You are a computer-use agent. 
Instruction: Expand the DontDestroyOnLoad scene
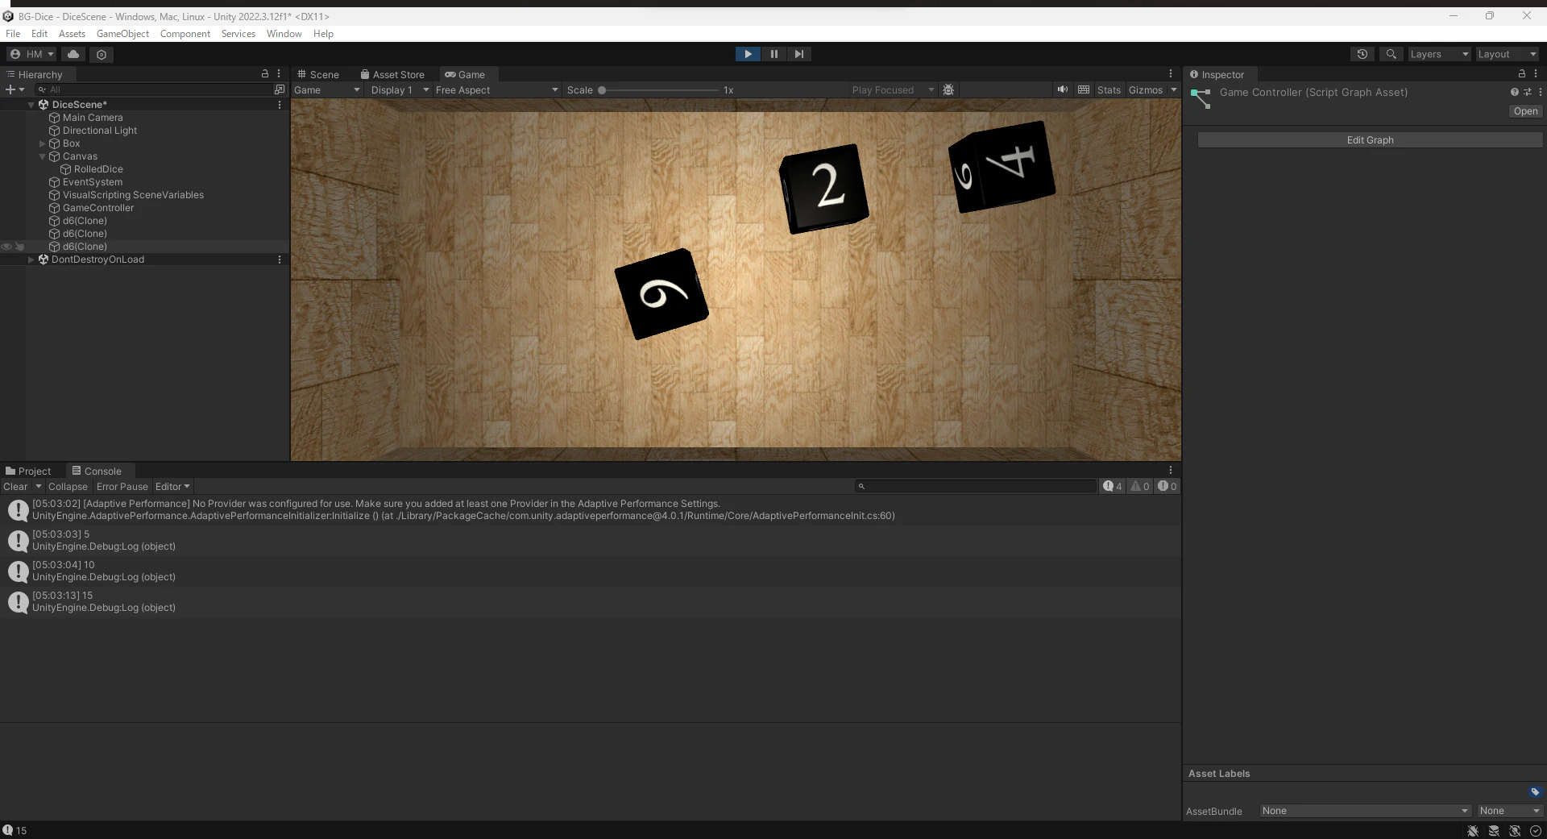(31, 260)
